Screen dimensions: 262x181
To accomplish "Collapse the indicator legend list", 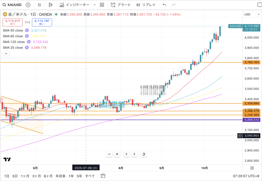I will 6,54.
